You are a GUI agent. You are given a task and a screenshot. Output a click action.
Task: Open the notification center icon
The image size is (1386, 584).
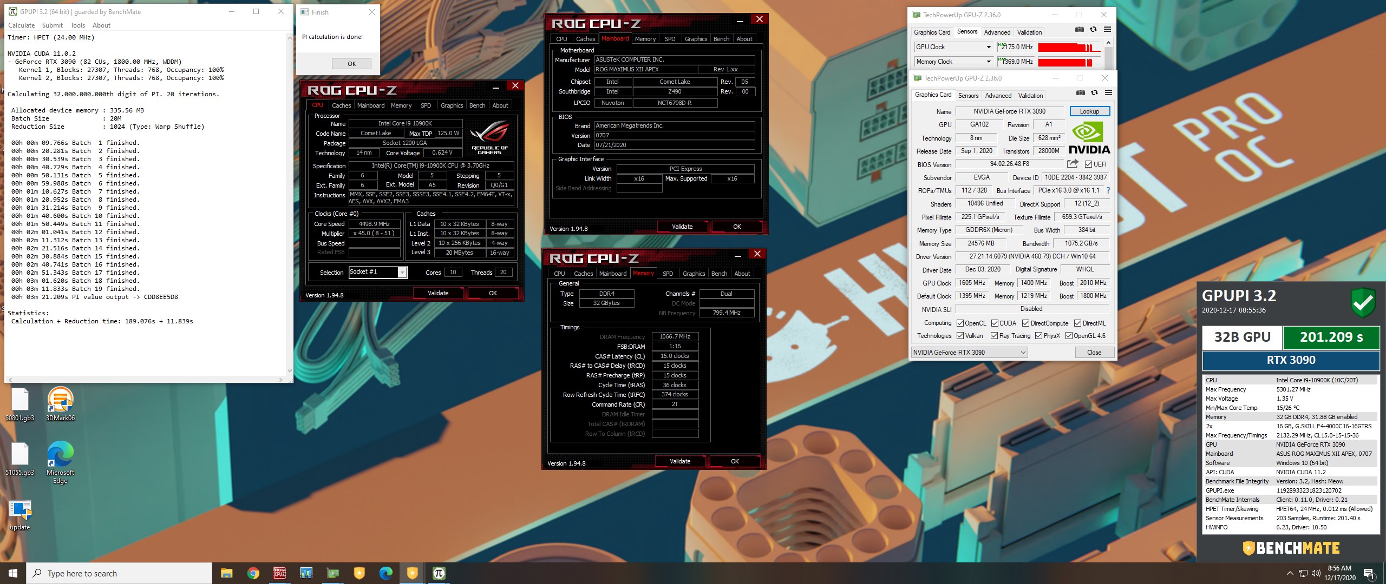1369,574
